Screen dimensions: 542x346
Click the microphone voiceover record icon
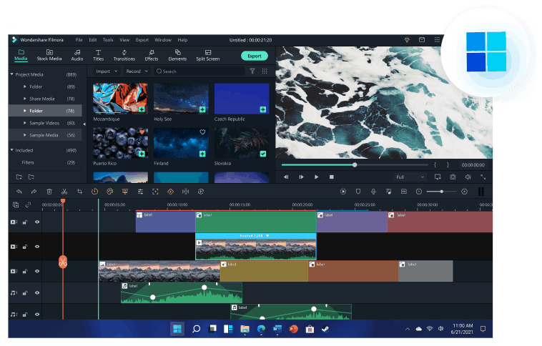pyautogui.click(x=373, y=192)
